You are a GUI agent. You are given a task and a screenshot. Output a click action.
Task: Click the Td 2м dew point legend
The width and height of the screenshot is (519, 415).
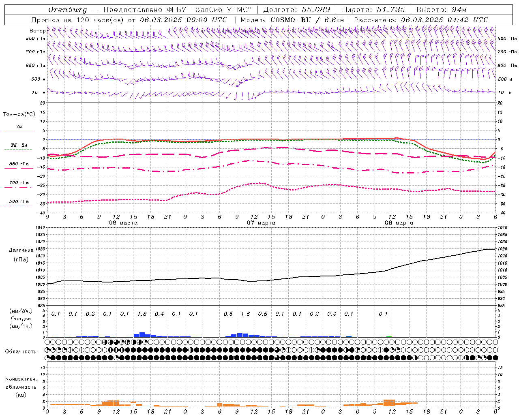tap(19, 145)
